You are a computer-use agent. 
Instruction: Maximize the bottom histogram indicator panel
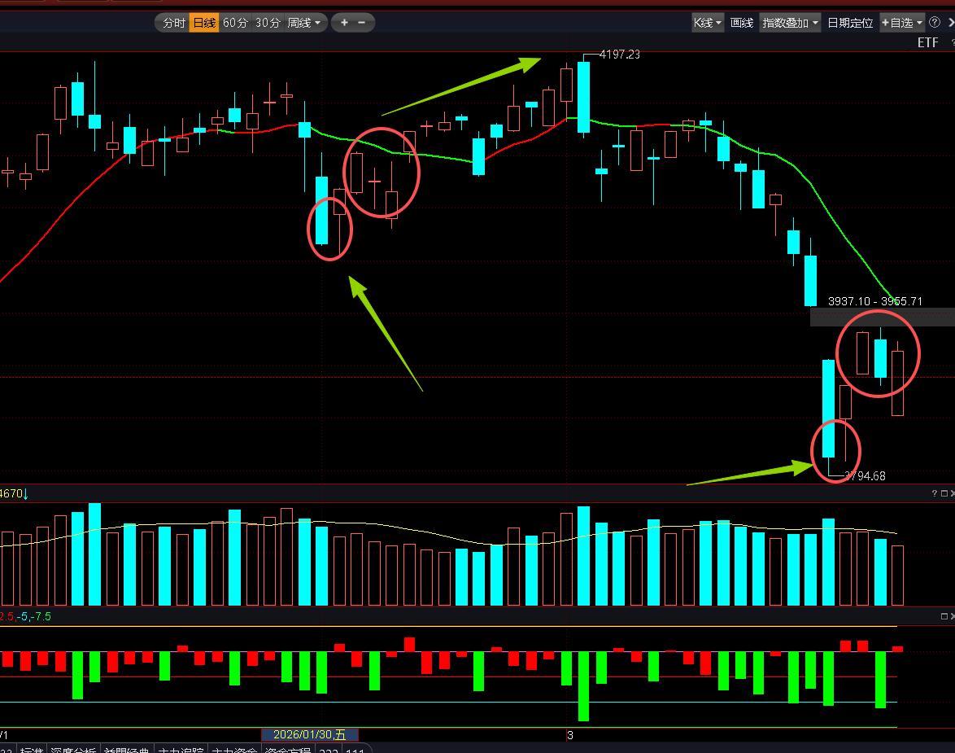[x=944, y=616]
